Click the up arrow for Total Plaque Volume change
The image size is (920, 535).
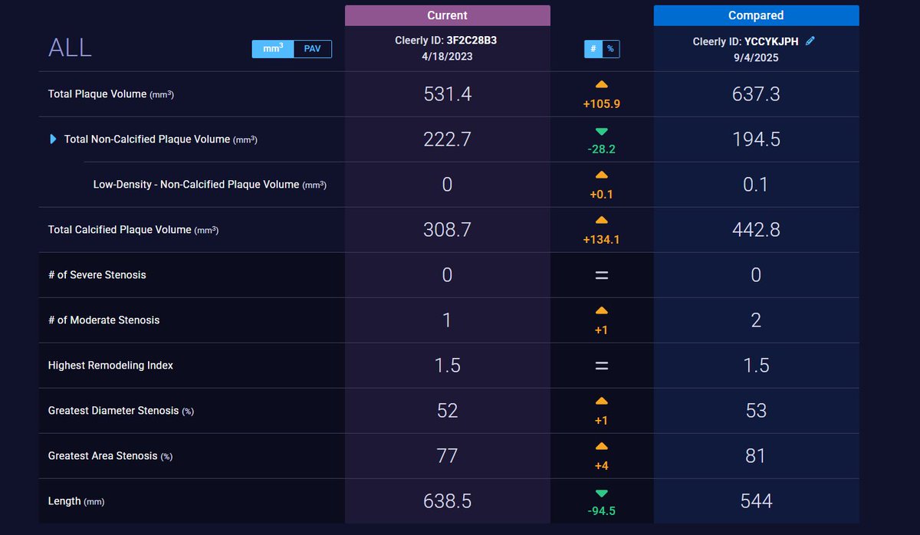point(601,86)
